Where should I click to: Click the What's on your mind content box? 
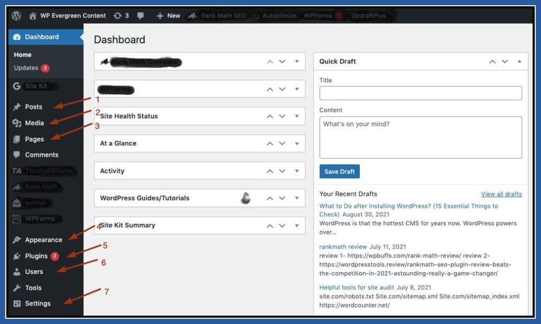click(421, 138)
